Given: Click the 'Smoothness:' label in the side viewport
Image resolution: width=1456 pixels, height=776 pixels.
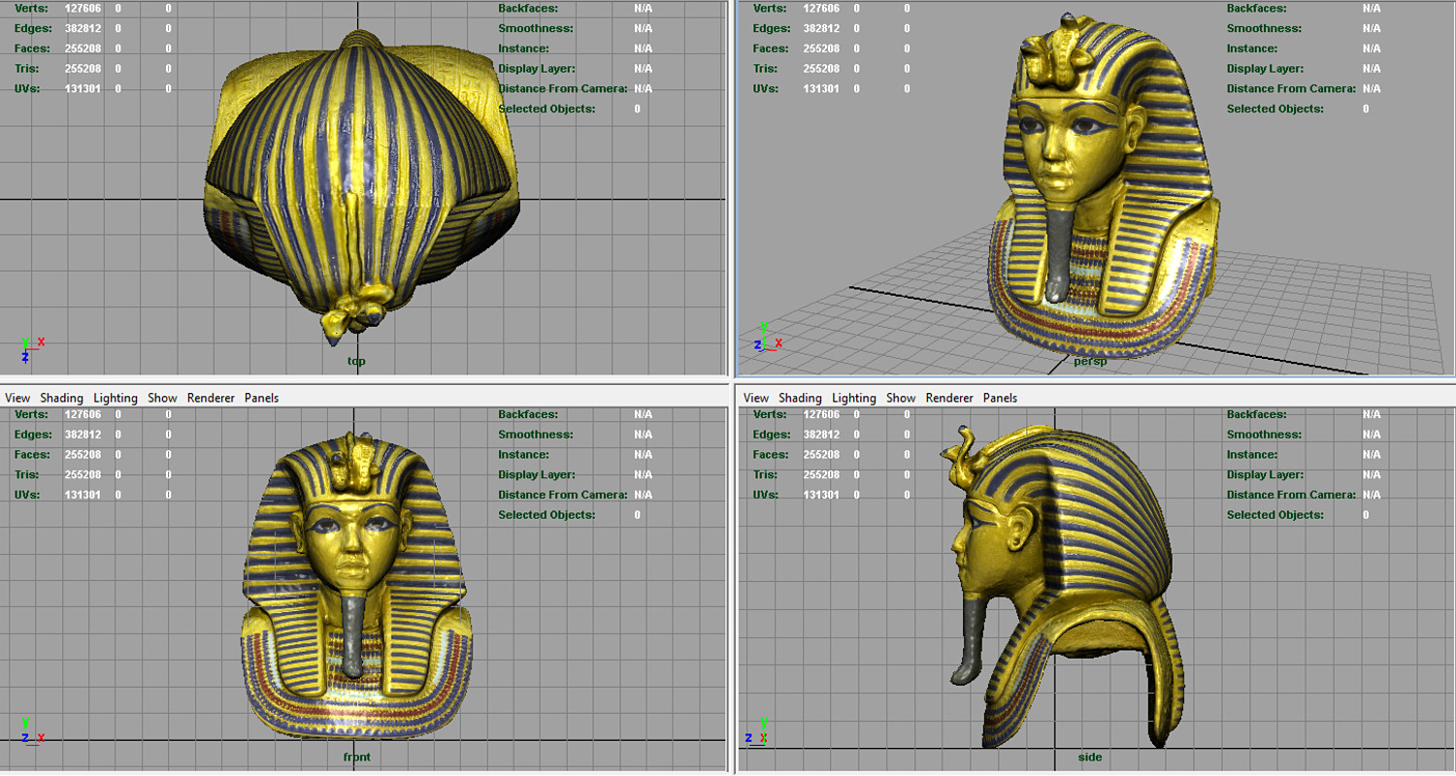Looking at the screenshot, I should pos(1266,435).
